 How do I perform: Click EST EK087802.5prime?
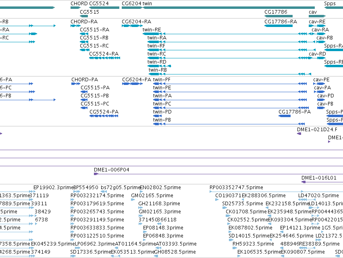tap(250, 228)
